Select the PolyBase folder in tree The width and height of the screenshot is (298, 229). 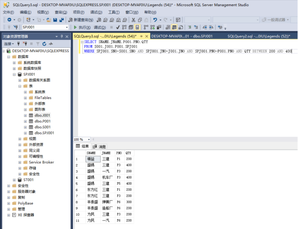tap(25, 203)
